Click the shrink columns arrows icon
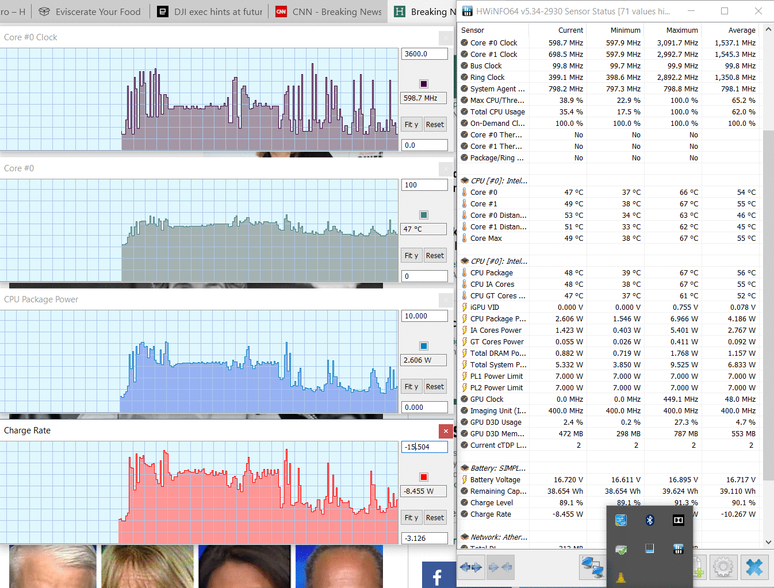The height and width of the screenshot is (588, 774). [500, 567]
